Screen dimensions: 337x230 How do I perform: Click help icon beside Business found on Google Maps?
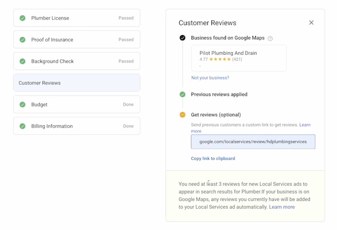tap(270, 38)
